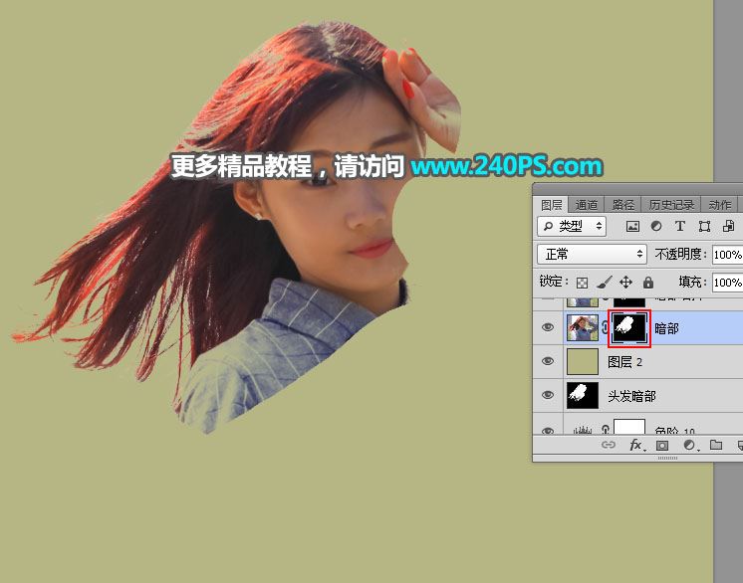Screen dimensions: 743x583
Task: Select the 图层 2 layer name
Action: [x=625, y=362]
